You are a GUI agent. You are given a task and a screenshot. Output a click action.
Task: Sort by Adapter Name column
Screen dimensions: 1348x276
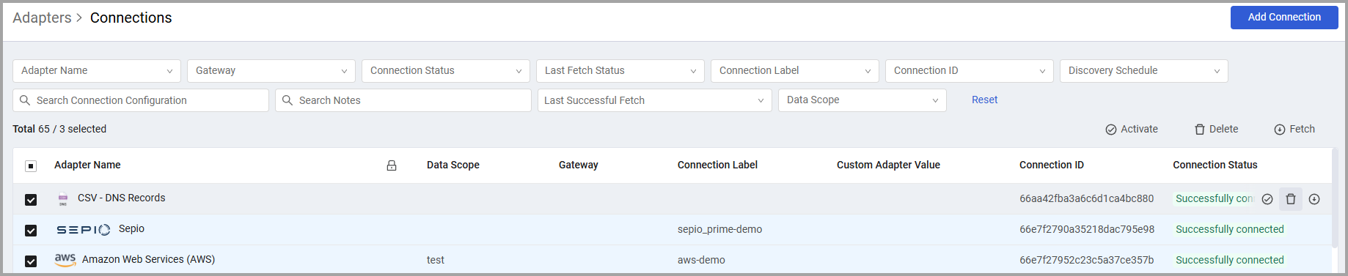tap(87, 165)
